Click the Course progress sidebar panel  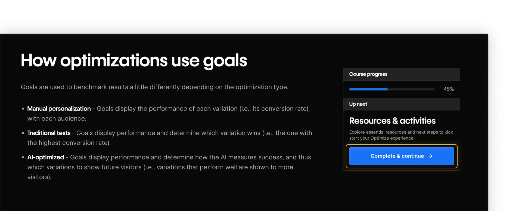click(402, 81)
